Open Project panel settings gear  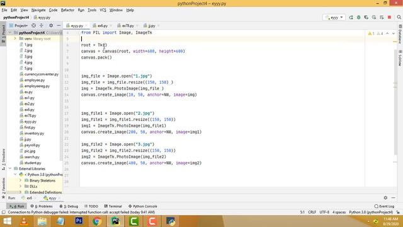[x=51, y=25]
